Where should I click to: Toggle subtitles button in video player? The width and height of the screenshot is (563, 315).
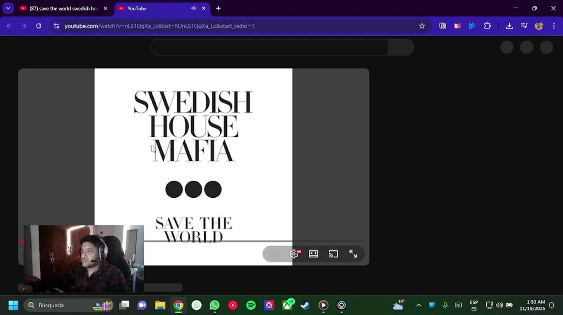[x=274, y=254]
